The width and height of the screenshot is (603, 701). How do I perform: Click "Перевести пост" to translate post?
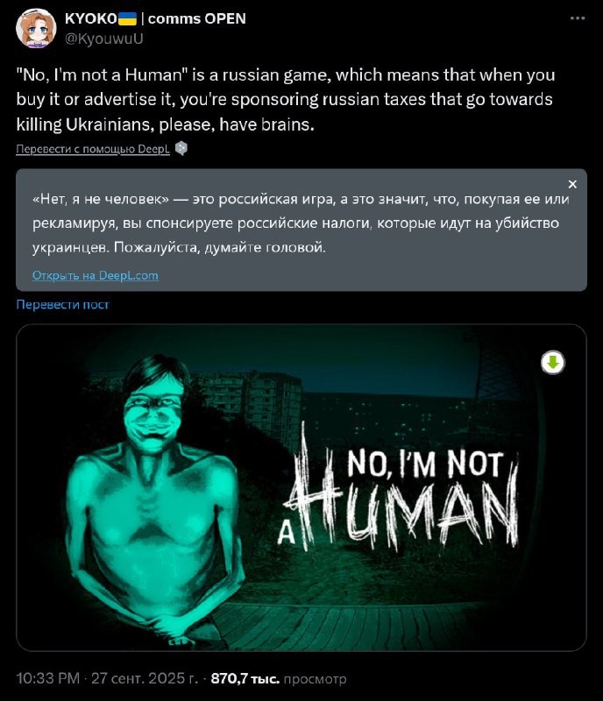pos(62,304)
